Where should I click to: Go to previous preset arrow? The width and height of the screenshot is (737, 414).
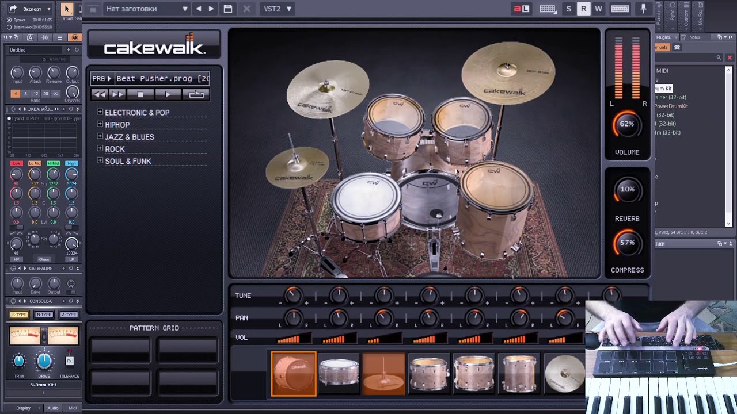199,9
